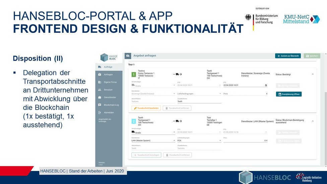Open Benutzer in the sidebar
327x184 pixels.
click(x=109, y=90)
